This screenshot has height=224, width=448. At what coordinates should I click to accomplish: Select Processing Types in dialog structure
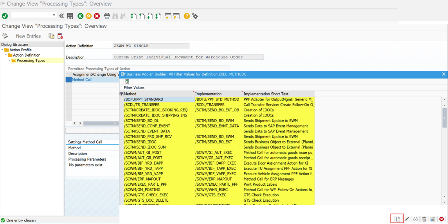pyautogui.click(x=31, y=61)
